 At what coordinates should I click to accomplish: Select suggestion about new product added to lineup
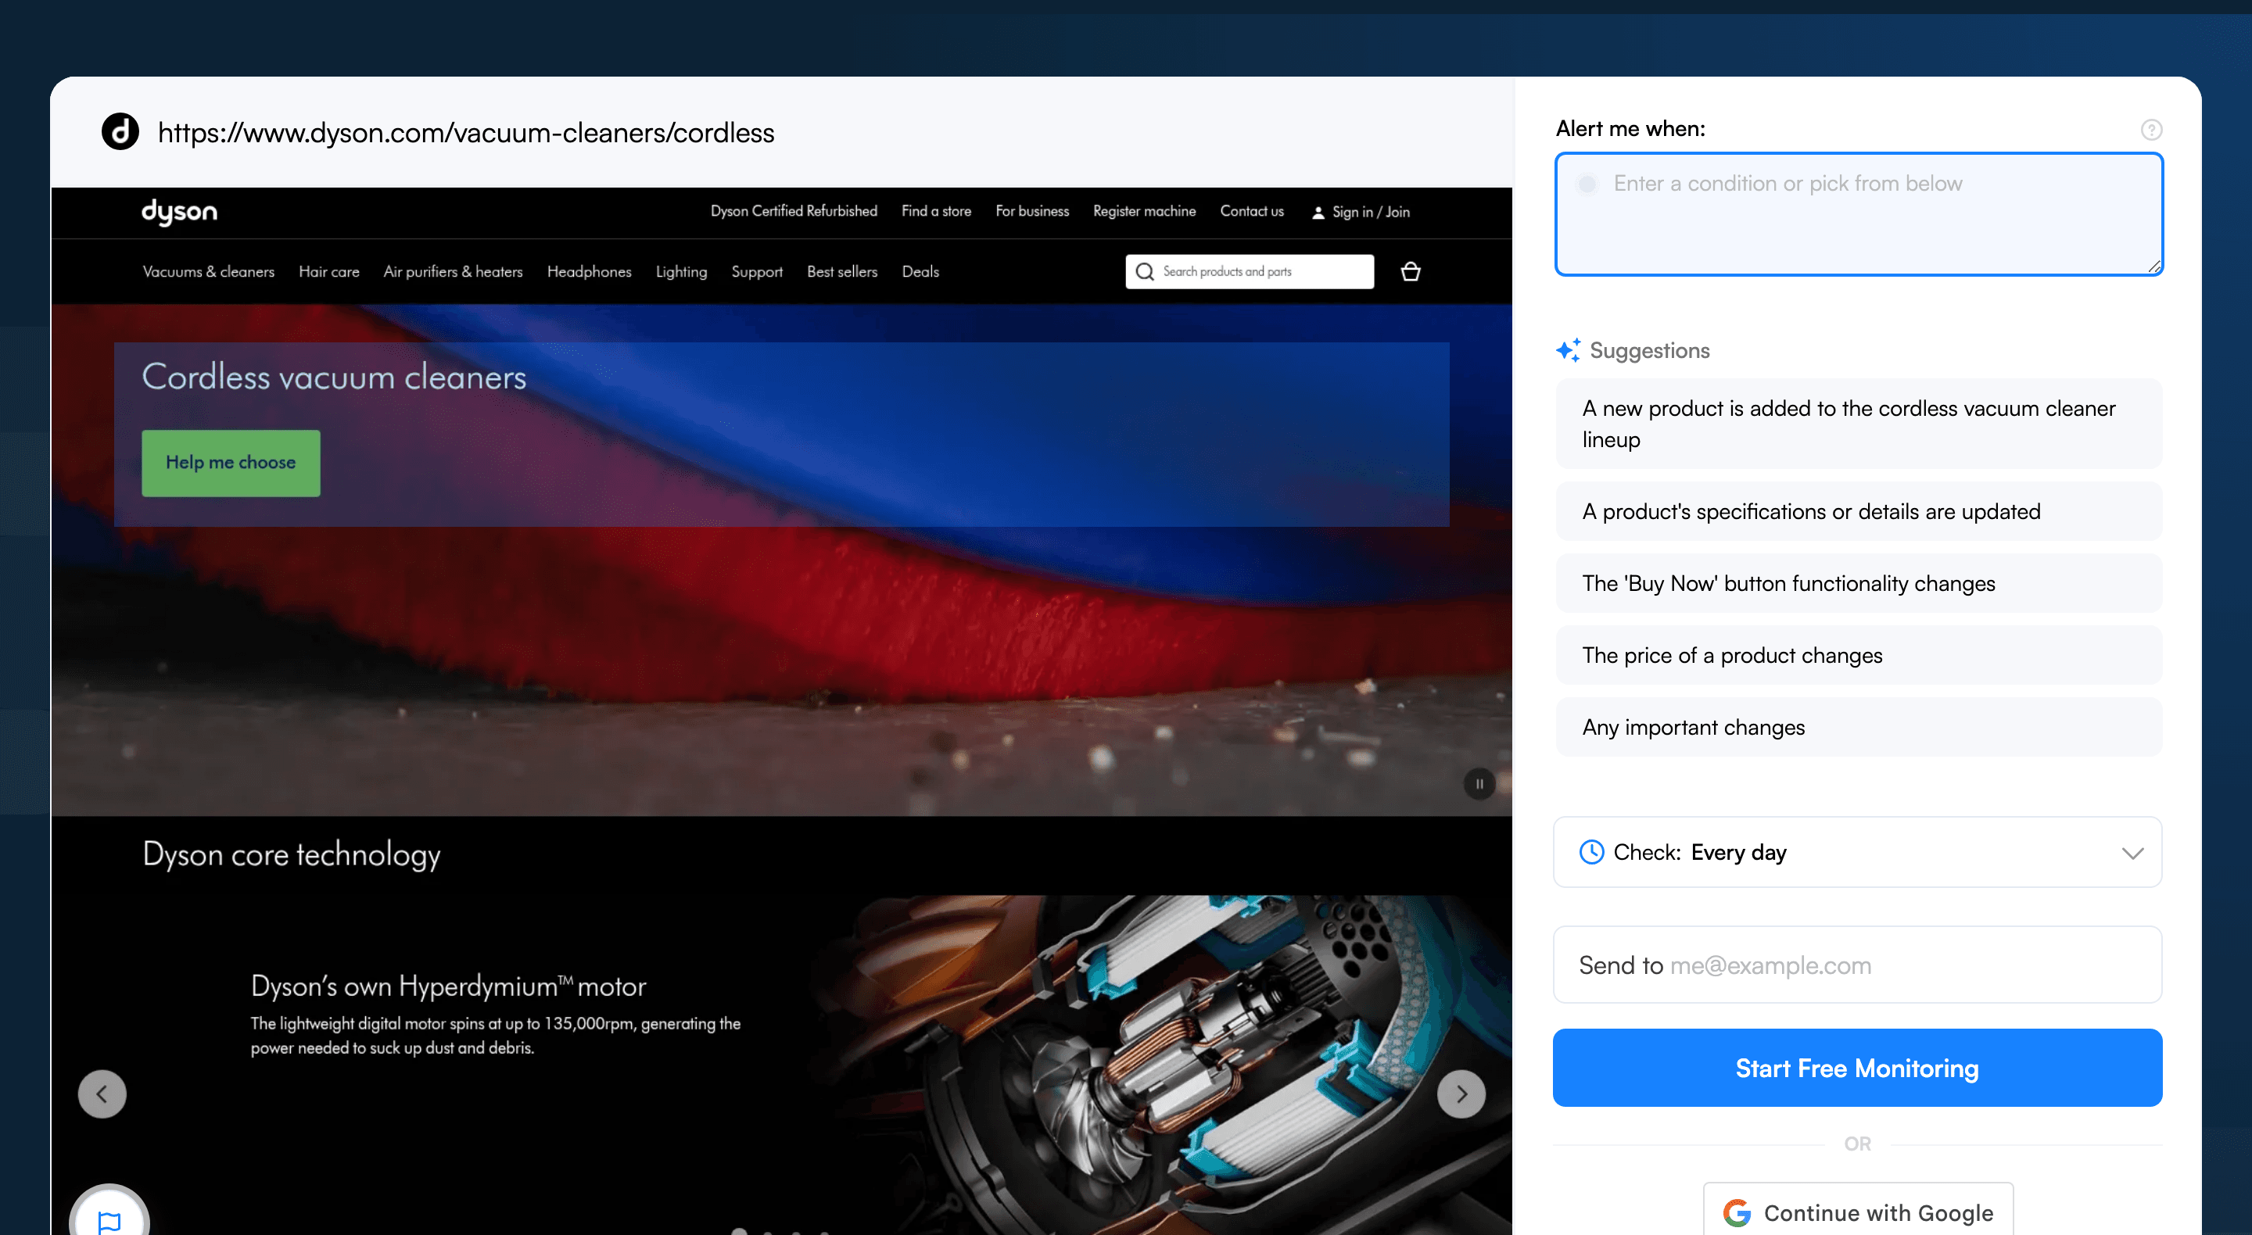(x=1858, y=424)
